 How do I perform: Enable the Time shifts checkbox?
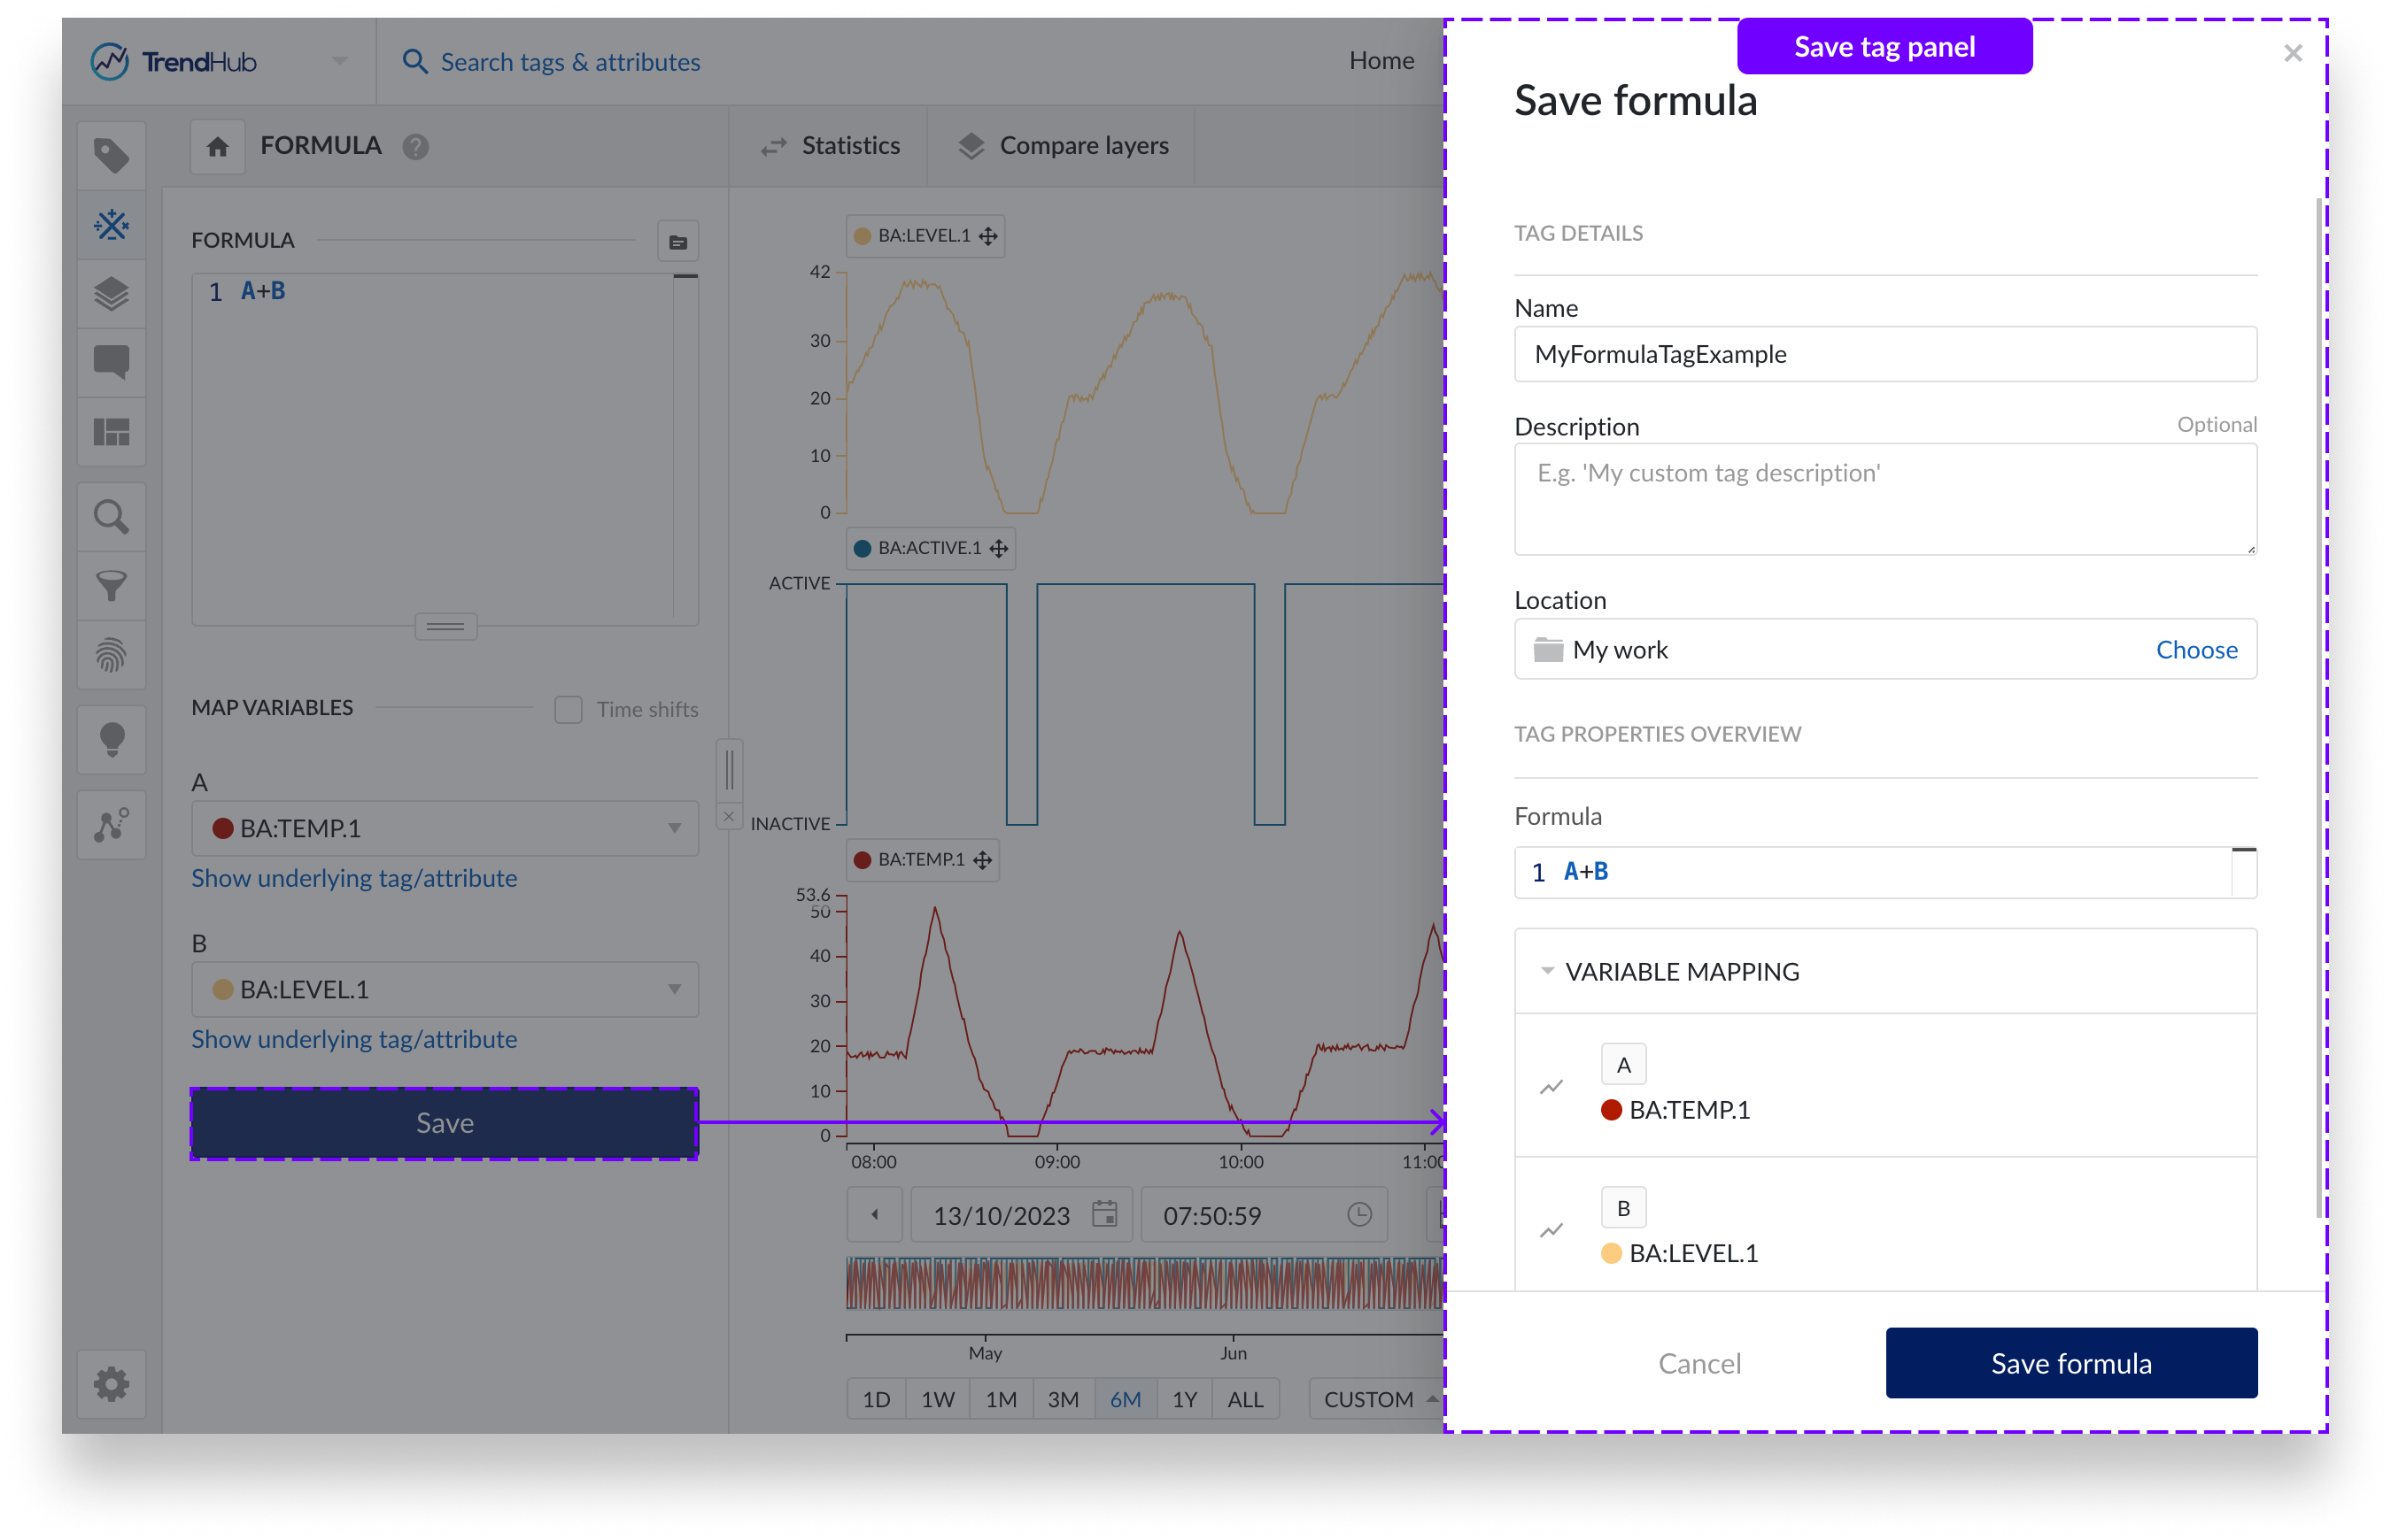[569, 709]
